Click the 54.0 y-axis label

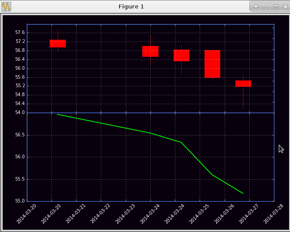[x=20, y=113]
